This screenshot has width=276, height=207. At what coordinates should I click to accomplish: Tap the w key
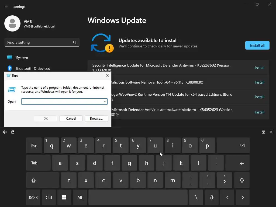point(69,146)
